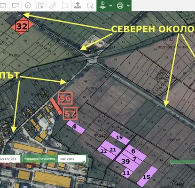This screenshot has width=195, height=188.
Task: Activate the rectangle selection cursor tool
Action: point(90,6)
